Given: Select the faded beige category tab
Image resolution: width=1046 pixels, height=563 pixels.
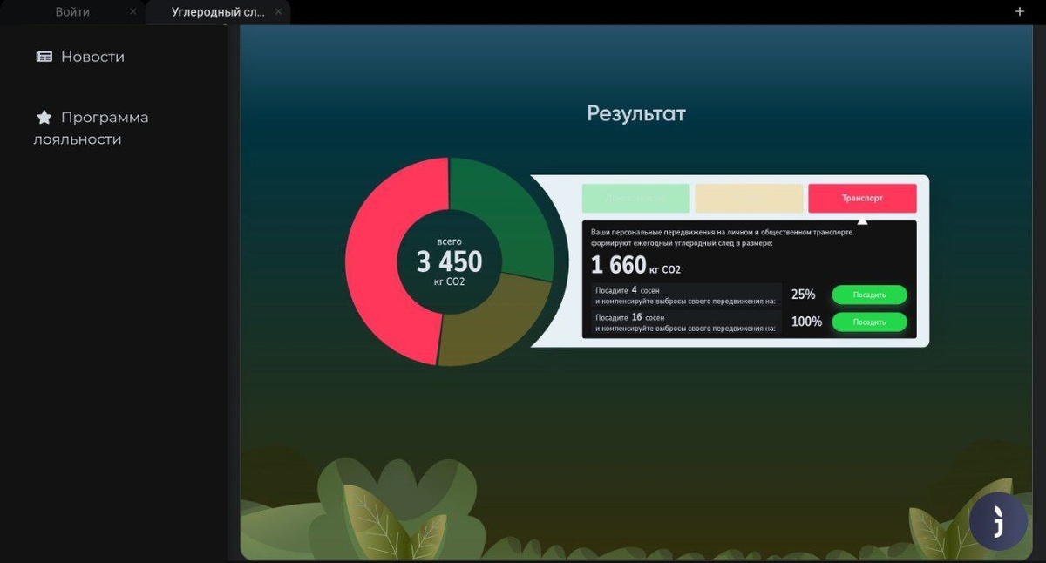Looking at the screenshot, I should (x=749, y=198).
